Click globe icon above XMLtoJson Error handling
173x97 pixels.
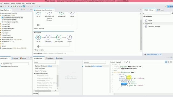click(38, 46)
